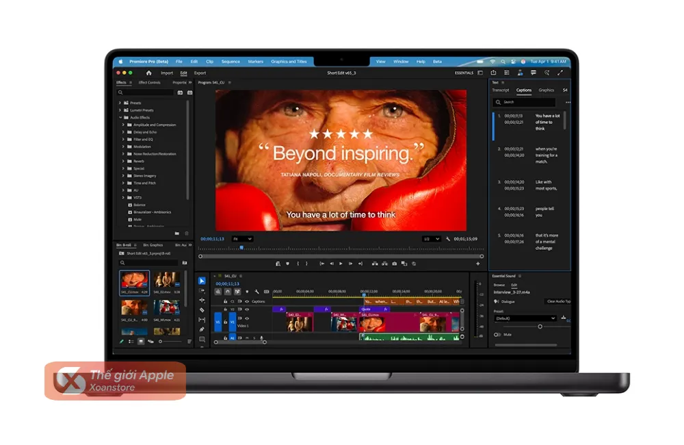Screen dimensions: 684x445
Task: Go to Out point
Action: click(x=360, y=264)
